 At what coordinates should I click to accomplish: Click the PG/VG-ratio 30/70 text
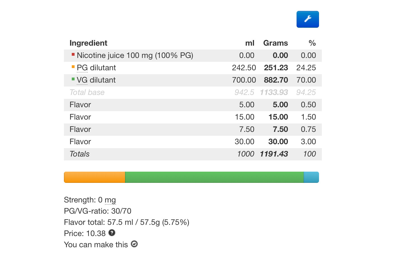(98, 211)
